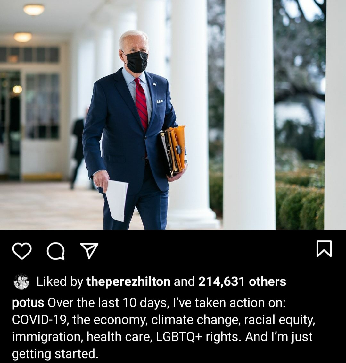Open comments using the speech bubble icon
Screen dimensions: 346x363
point(55,251)
